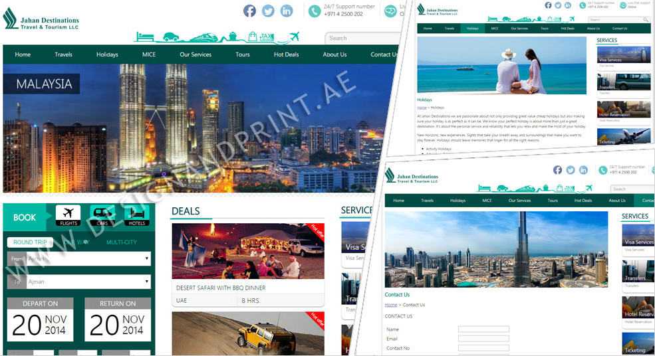Screen dimensions: 655x356
Task: Switch to the One Way trip option
Action: pyautogui.click(x=77, y=242)
